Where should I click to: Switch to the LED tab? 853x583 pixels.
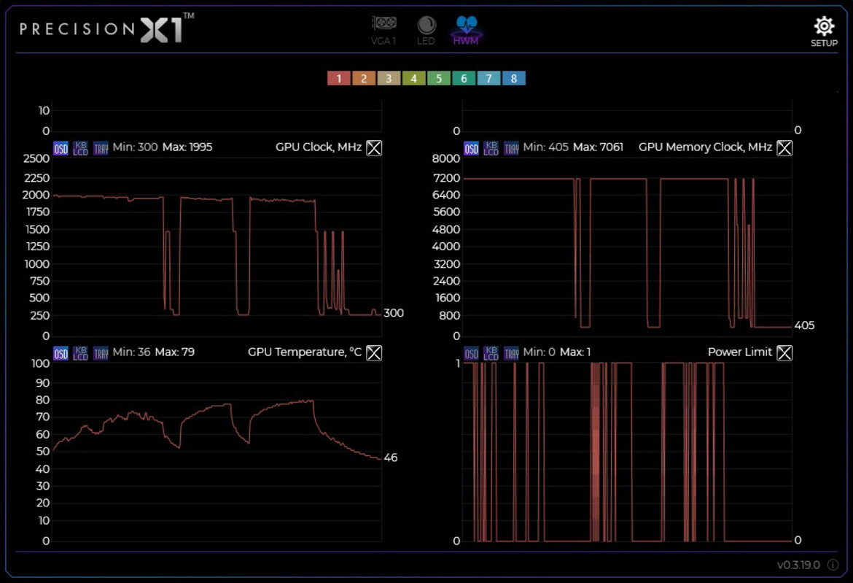point(426,30)
